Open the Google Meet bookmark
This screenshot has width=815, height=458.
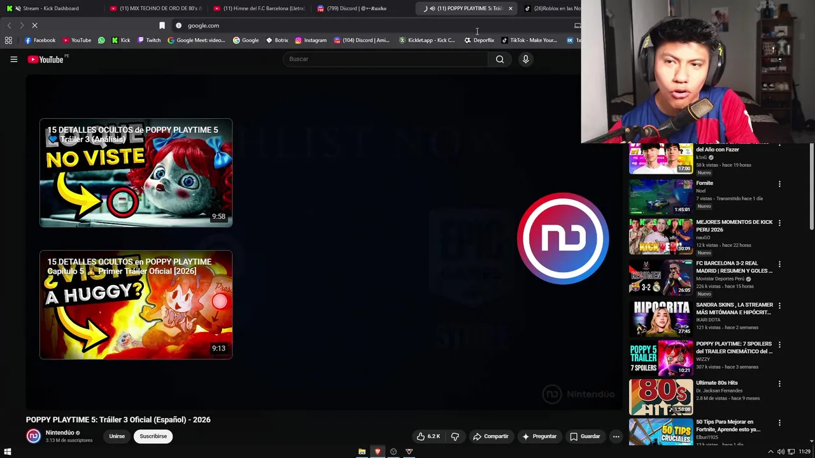tap(196, 40)
